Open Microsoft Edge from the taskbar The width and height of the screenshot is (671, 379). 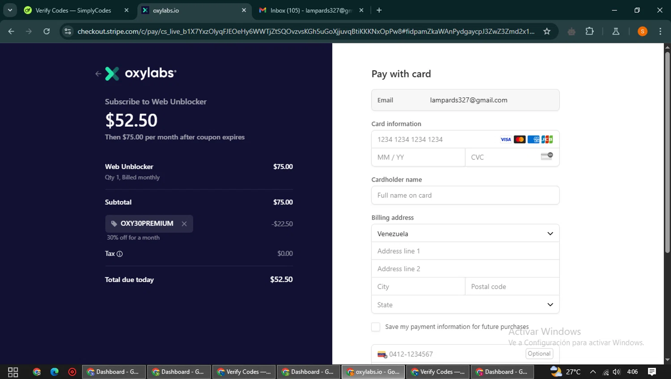pos(55,372)
